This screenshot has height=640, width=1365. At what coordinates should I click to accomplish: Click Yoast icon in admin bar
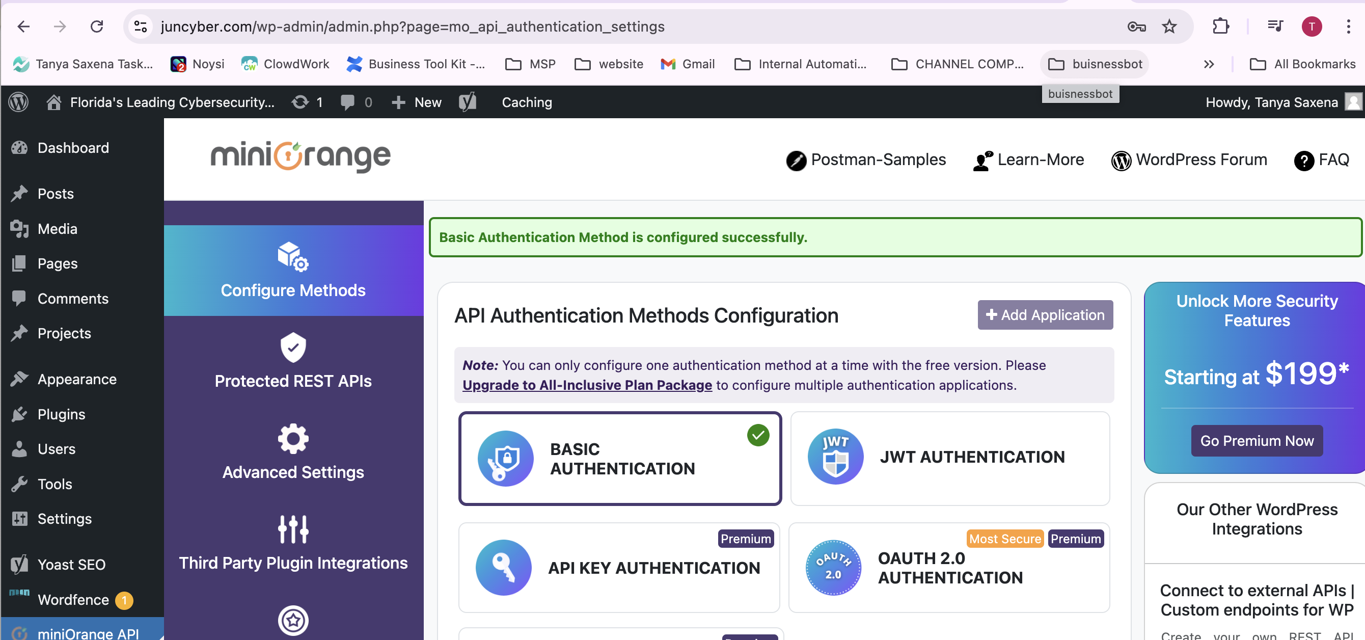[468, 102]
